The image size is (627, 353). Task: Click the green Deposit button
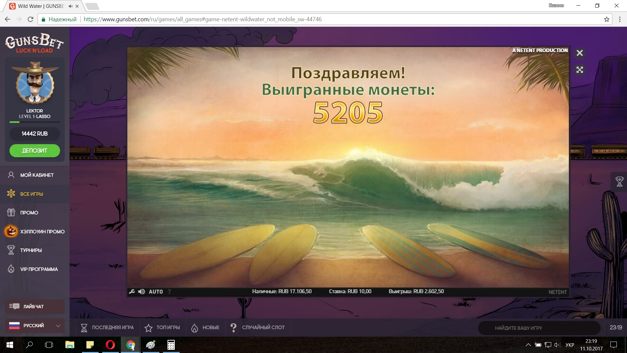(x=35, y=151)
